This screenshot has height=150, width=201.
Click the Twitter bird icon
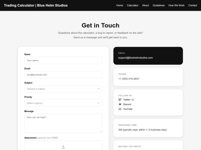120,100
